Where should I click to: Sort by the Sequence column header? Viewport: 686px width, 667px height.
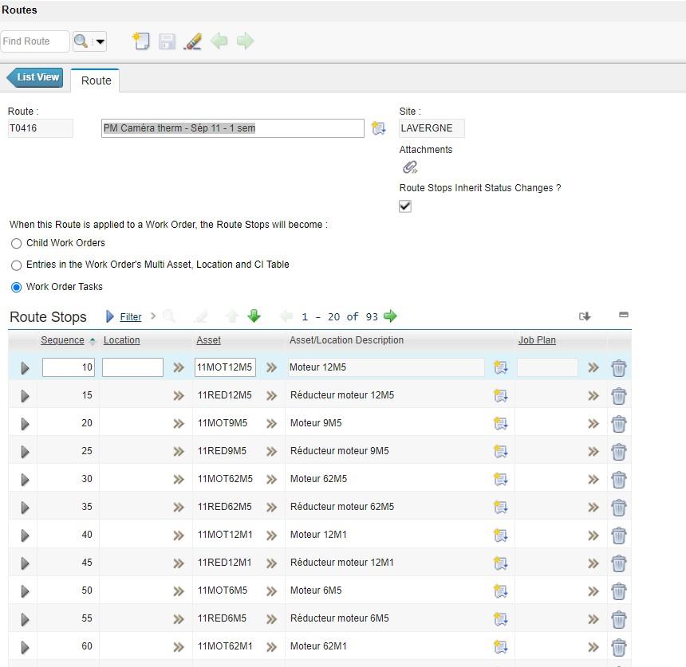coord(62,340)
